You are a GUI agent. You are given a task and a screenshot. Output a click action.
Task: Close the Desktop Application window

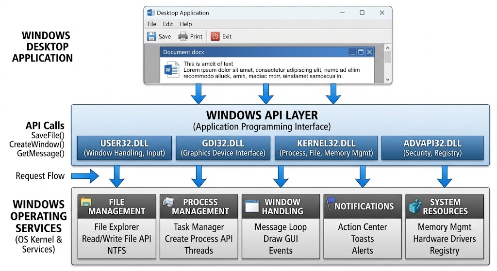pyautogui.click(x=382, y=13)
